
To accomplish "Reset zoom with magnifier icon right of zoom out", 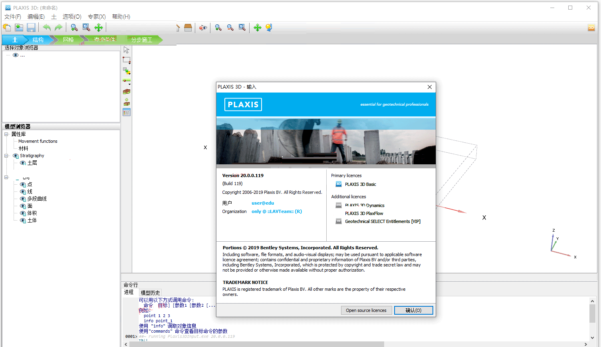I will (242, 28).
